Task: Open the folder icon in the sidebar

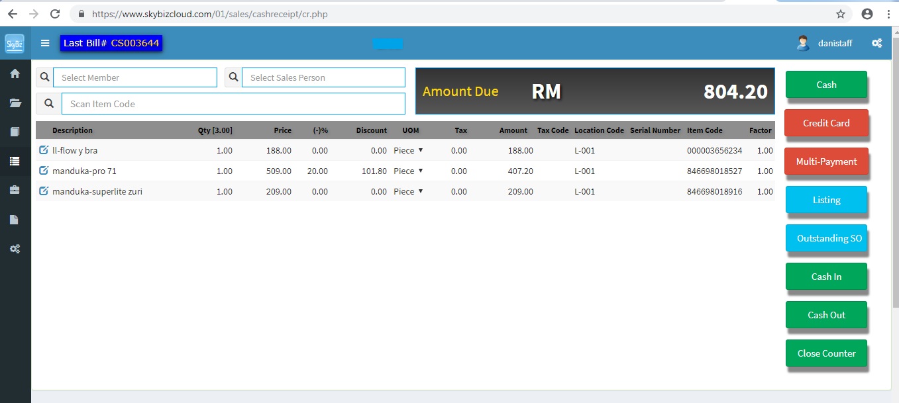Action: [15, 103]
